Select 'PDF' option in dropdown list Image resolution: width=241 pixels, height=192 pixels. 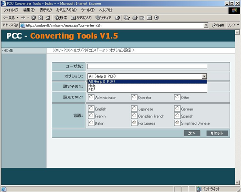coord(147,90)
